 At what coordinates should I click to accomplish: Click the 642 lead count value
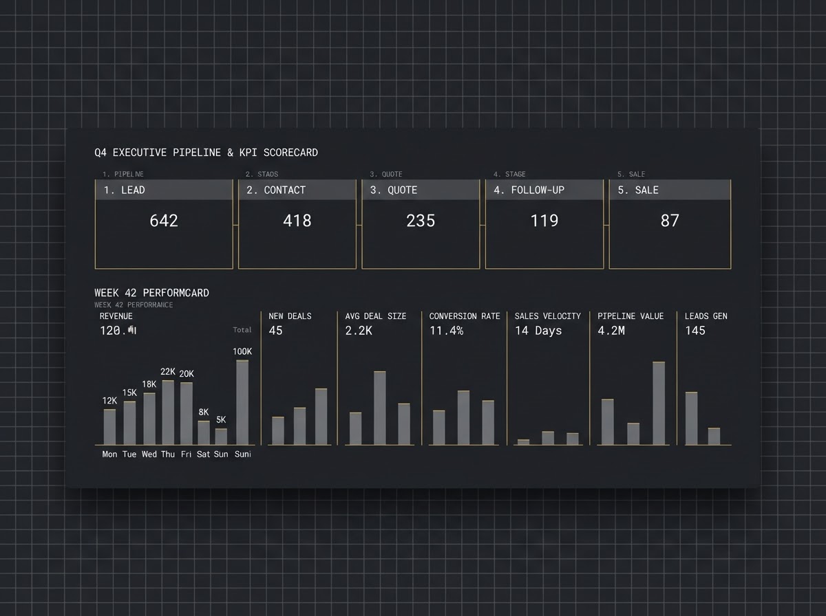pos(164,221)
